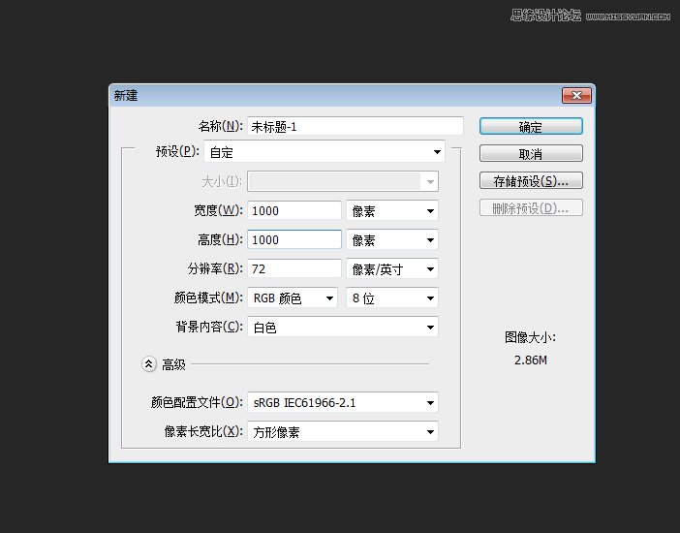Click the 宽度(W): label

tap(218, 210)
